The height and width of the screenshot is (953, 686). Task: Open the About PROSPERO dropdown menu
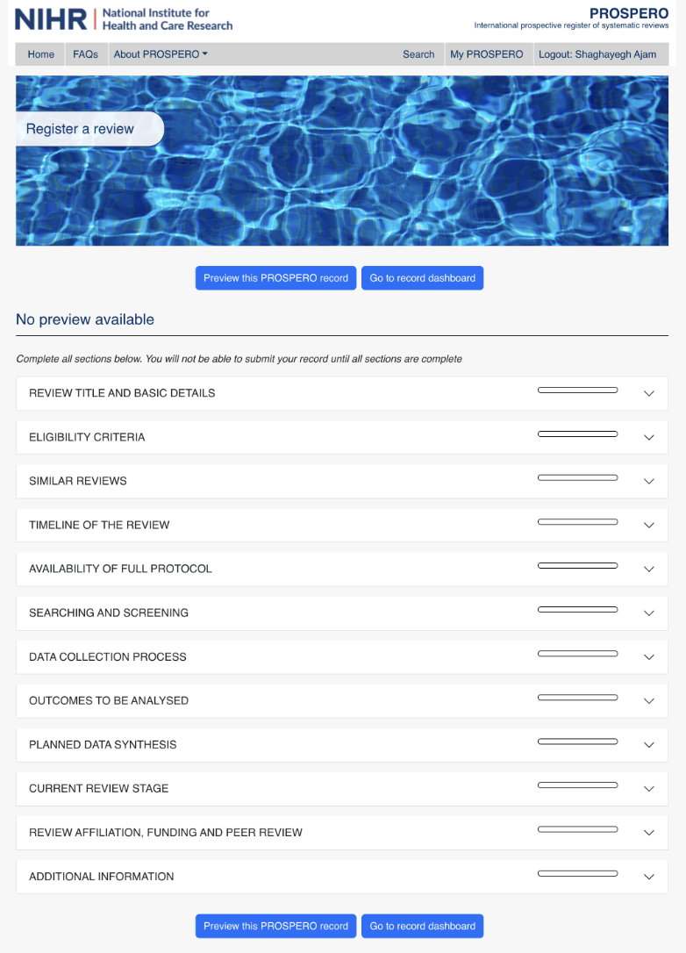click(161, 54)
